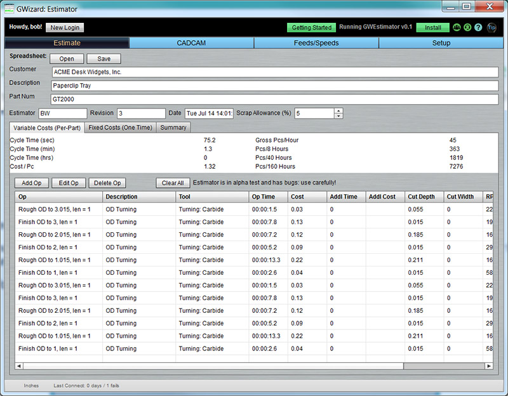The image size is (508, 396).
Task: Open the blue question mark help icon
Action: point(478,28)
